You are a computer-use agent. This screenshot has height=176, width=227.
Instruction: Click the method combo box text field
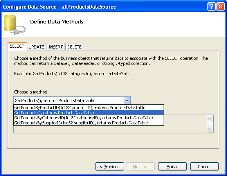pyautogui.click(x=69, y=101)
